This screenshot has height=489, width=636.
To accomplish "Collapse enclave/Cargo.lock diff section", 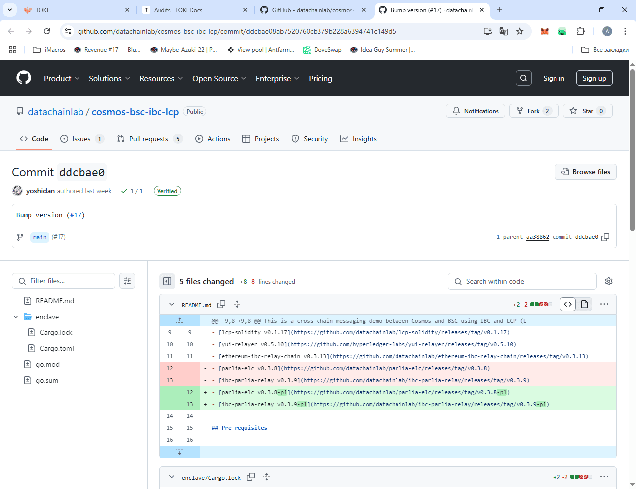I will [172, 477].
